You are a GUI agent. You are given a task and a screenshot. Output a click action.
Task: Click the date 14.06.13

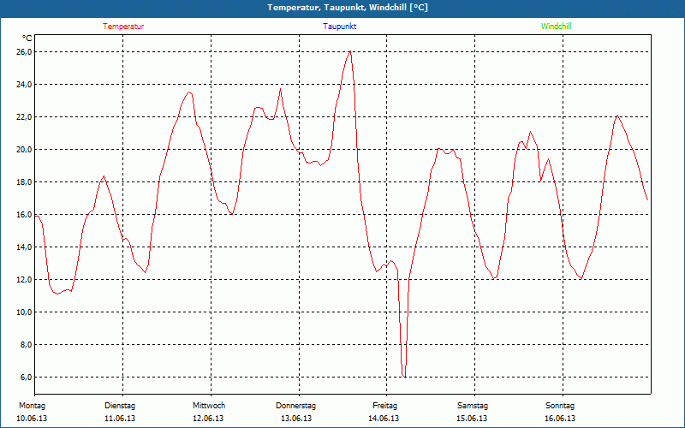(384, 419)
